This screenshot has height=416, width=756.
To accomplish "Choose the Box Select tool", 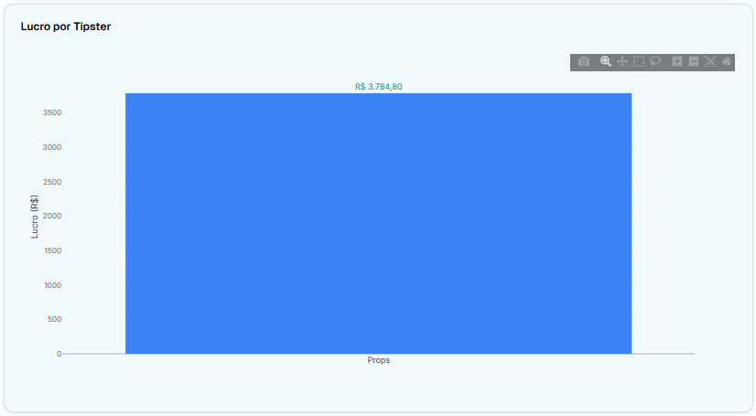I will click(x=639, y=61).
